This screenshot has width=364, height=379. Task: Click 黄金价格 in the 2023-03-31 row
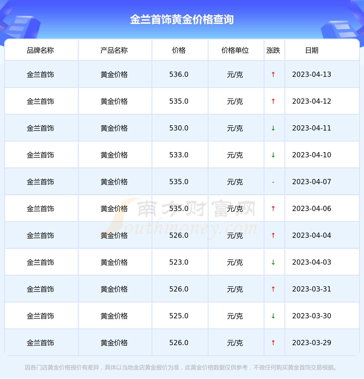click(x=114, y=289)
